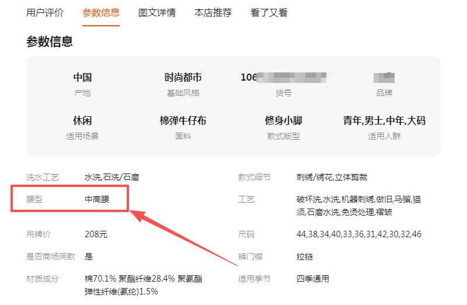Select the 棉弹牛仔布 fabric value
Screen dimensions: 467x305
click(183, 121)
